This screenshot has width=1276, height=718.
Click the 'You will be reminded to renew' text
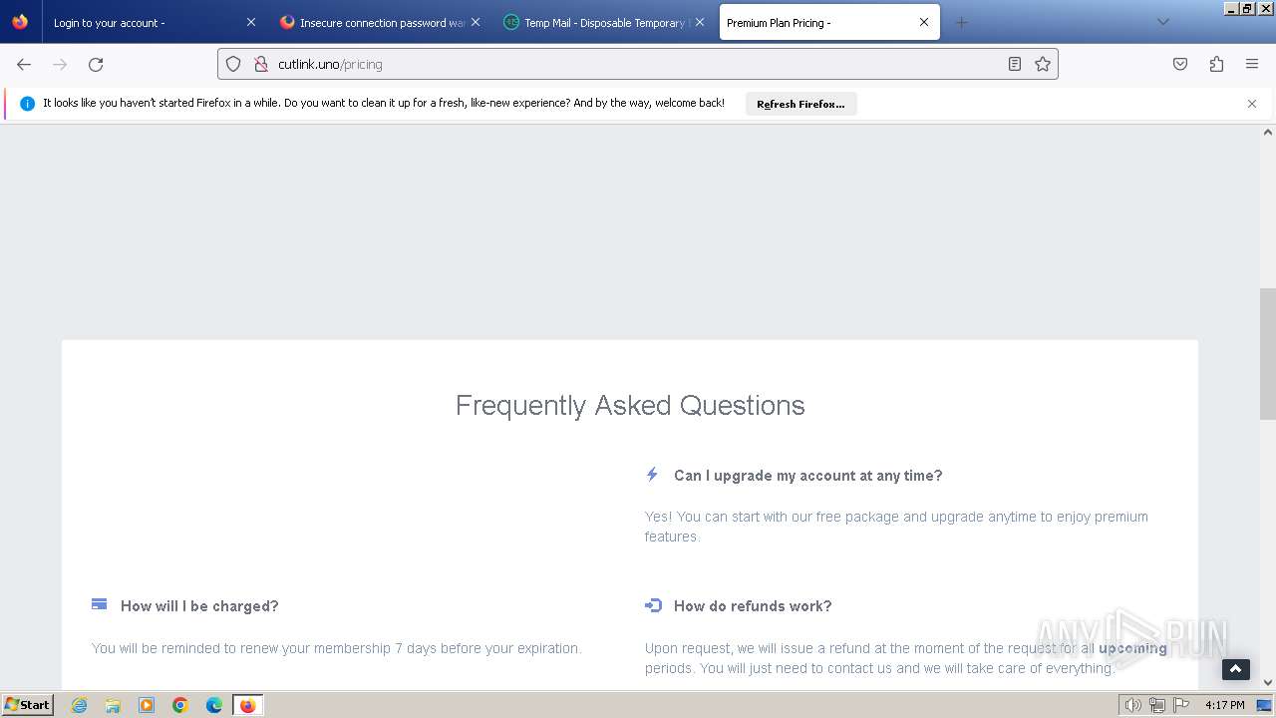point(337,648)
